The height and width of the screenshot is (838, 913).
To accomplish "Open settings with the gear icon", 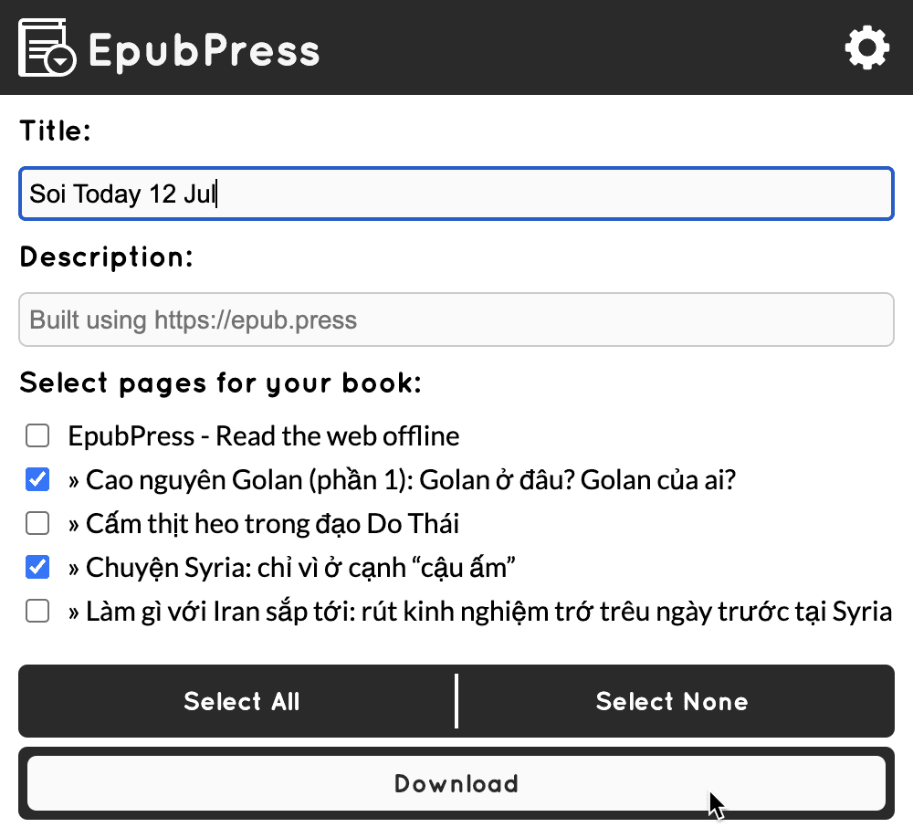I will [866, 47].
